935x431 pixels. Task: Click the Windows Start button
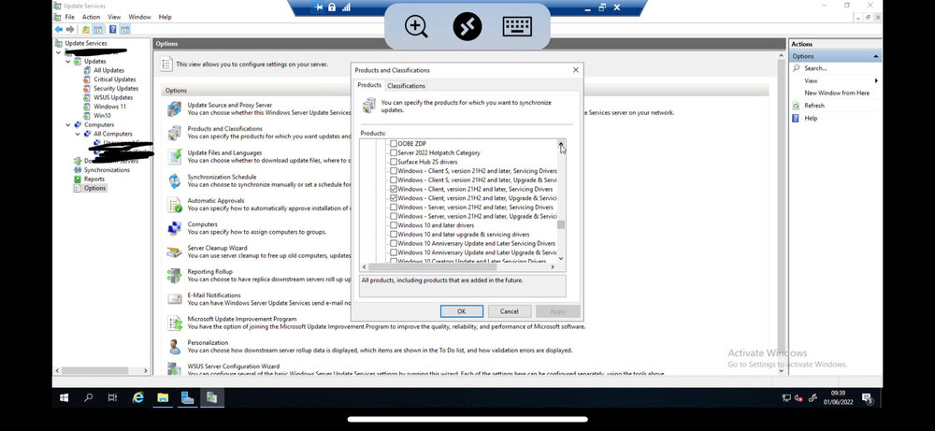pos(64,397)
